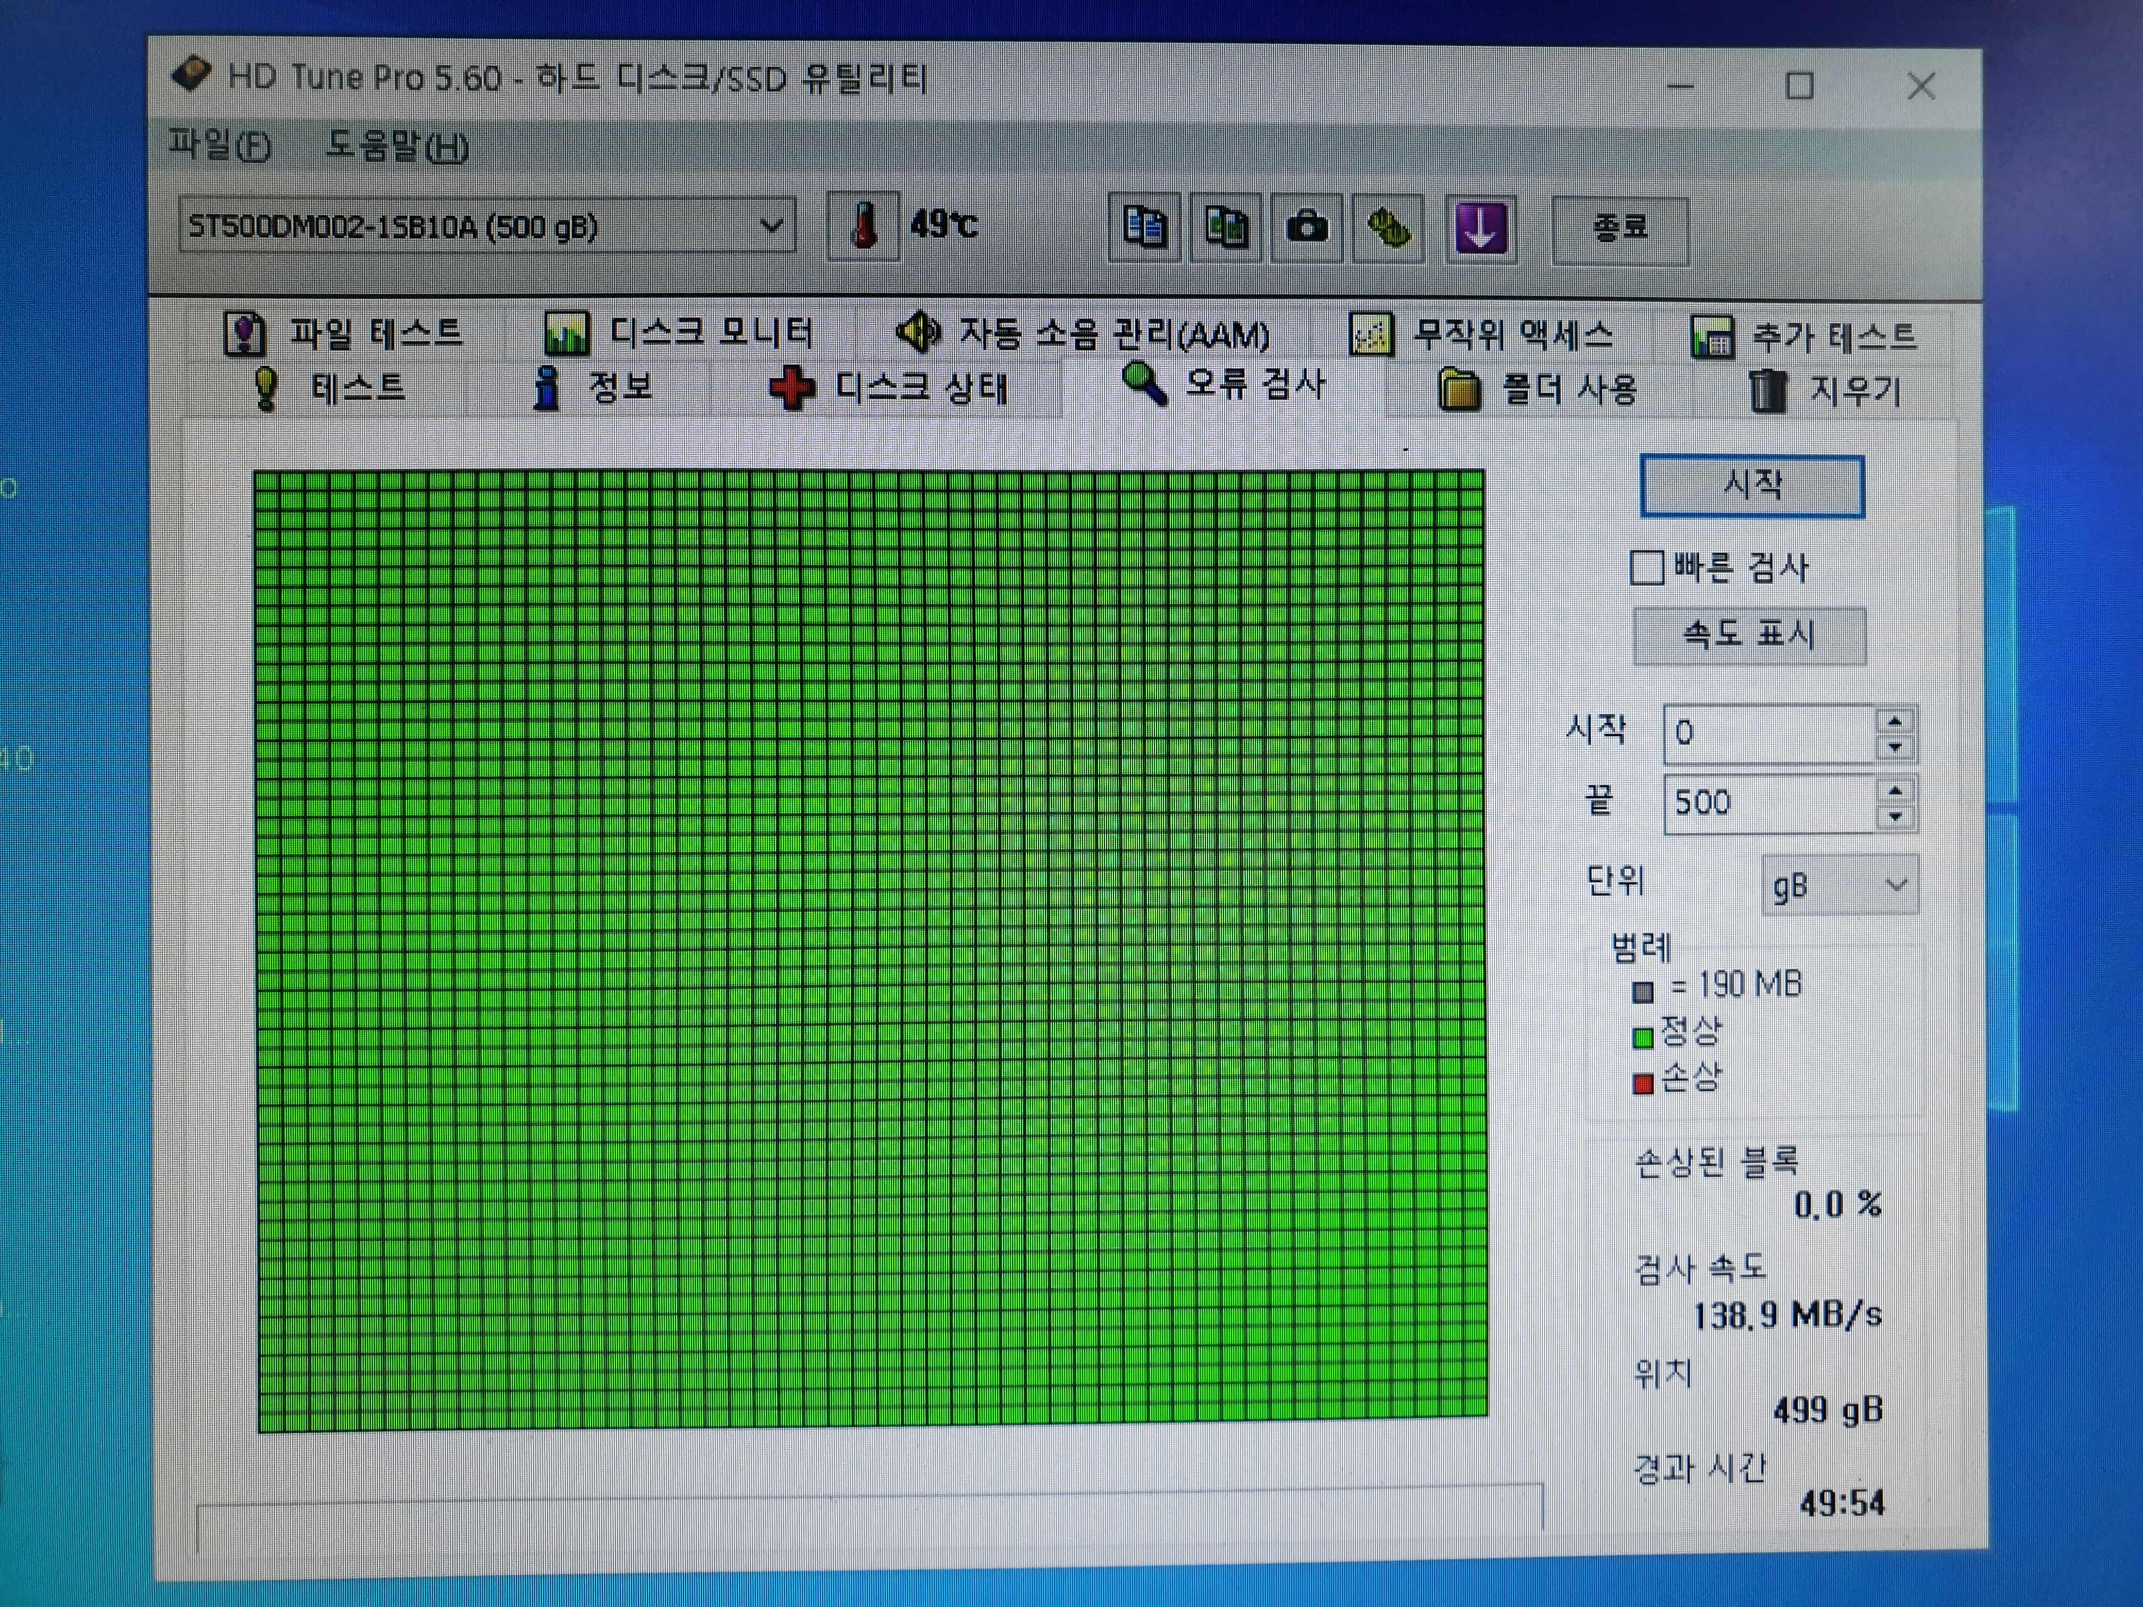Click the 499 gB position value
Viewport: 2143px width, 1607px height.
click(x=1828, y=1410)
